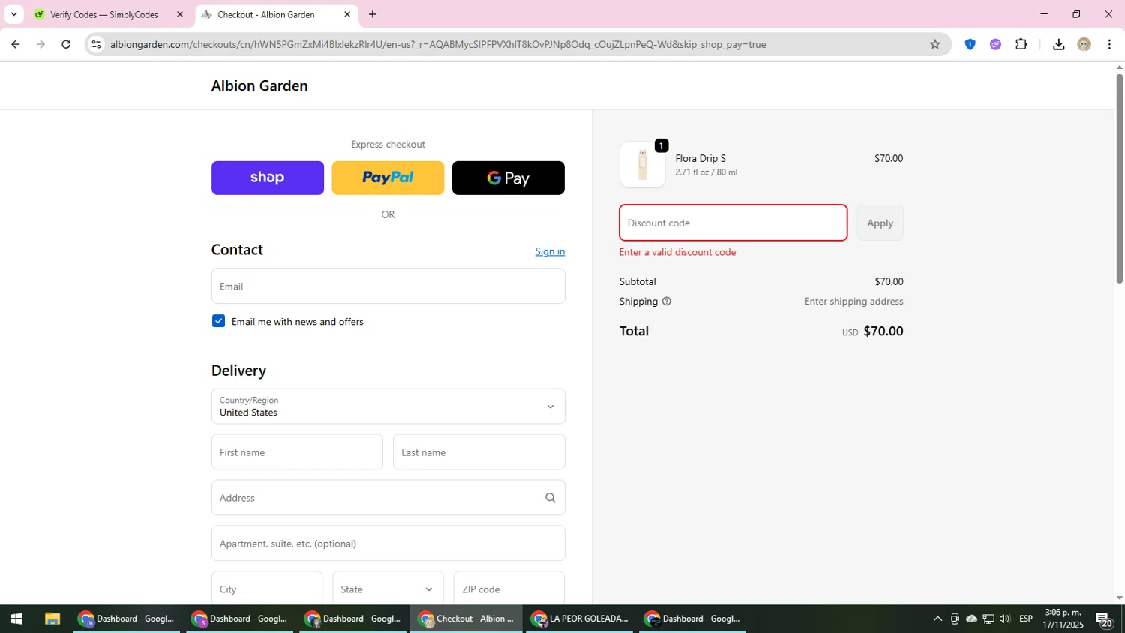The width and height of the screenshot is (1125, 633).
Task: Focus the Email input field
Action: 388,286
